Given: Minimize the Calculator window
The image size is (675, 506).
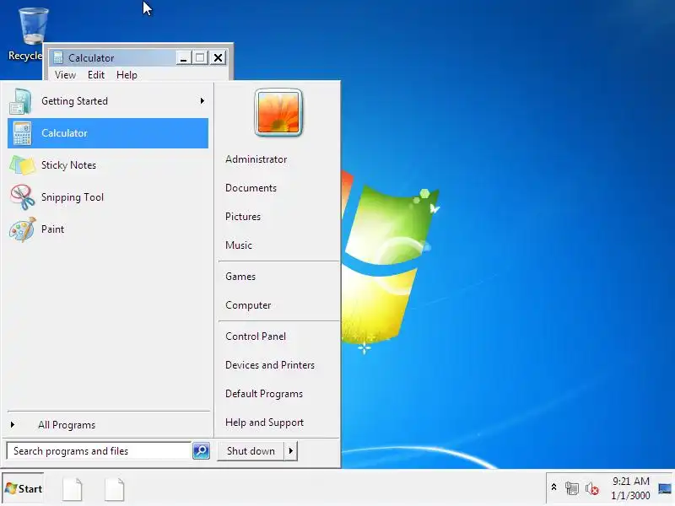Looking at the screenshot, I should click(183, 57).
